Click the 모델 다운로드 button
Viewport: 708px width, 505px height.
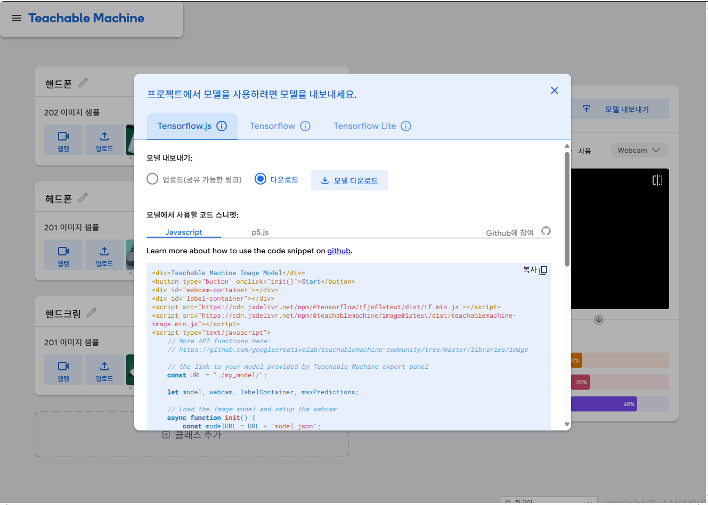coord(349,180)
